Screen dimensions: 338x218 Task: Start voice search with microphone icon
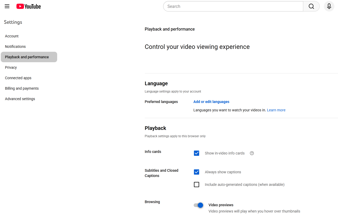coord(329,6)
